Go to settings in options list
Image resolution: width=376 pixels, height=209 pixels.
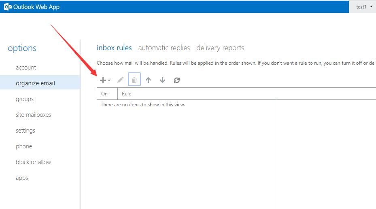tap(25, 131)
